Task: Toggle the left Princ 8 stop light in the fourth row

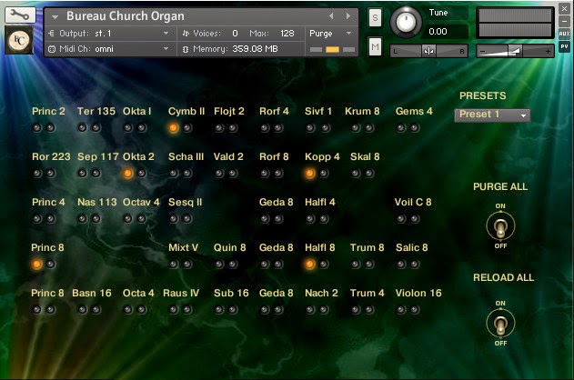Action: 36,265
